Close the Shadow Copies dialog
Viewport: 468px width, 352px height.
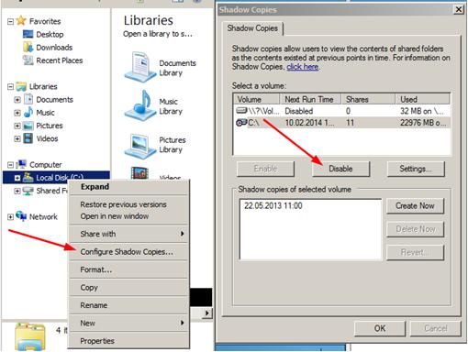click(458, 10)
